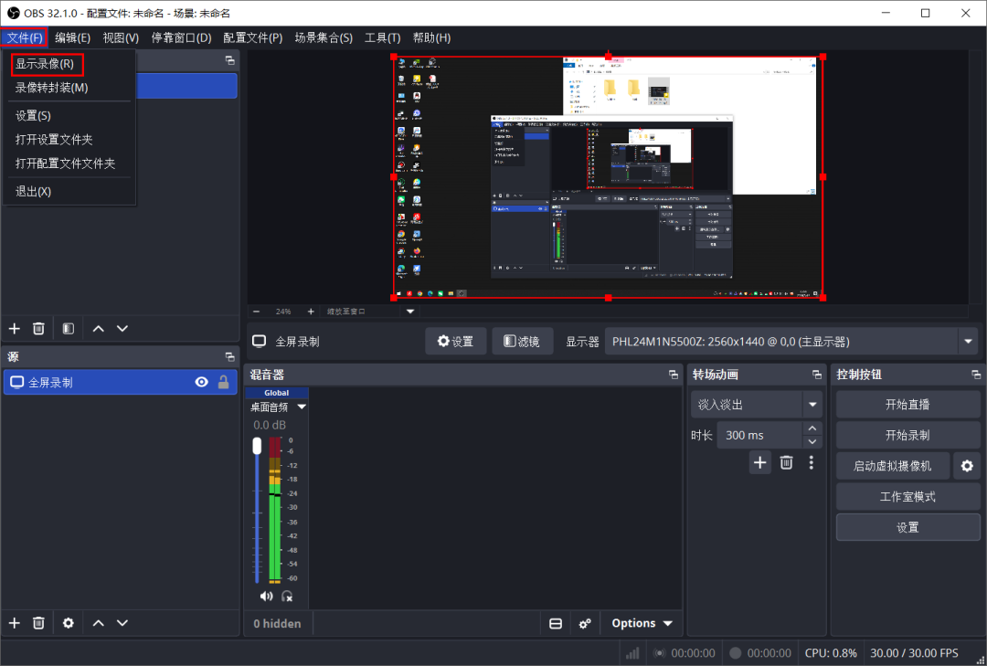Image resolution: width=987 pixels, height=666 pixels.
Task: Click the 桌面音频 volume slider handle
Action: click(x=257, y=446)
